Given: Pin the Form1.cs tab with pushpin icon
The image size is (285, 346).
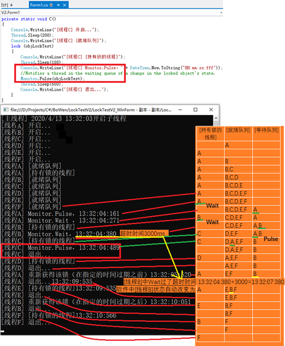Looking at the screenshot, I should pyautogui.click(x=58, y=5).
